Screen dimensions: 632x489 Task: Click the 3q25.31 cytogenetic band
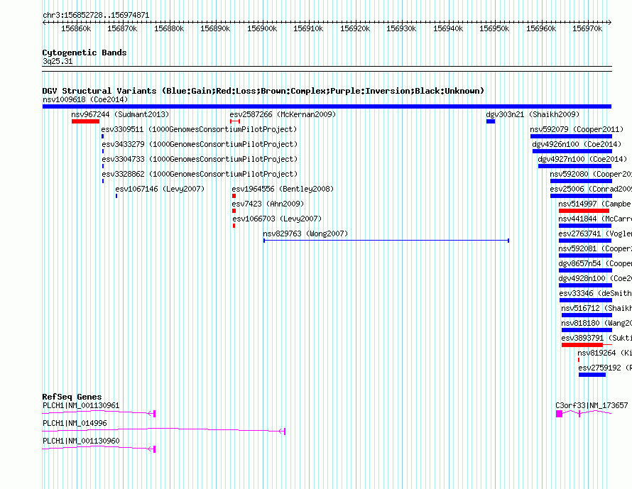(x=58, y=61)
